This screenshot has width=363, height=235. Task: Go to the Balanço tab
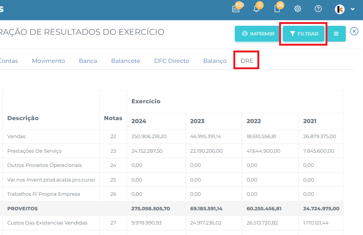(215, 61)
